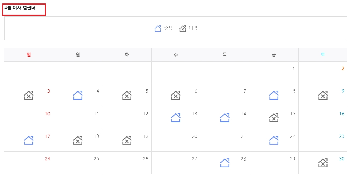The image size is (364, 187).
Task: Click the bad-day icon on April 9
Action: point(323,95)
